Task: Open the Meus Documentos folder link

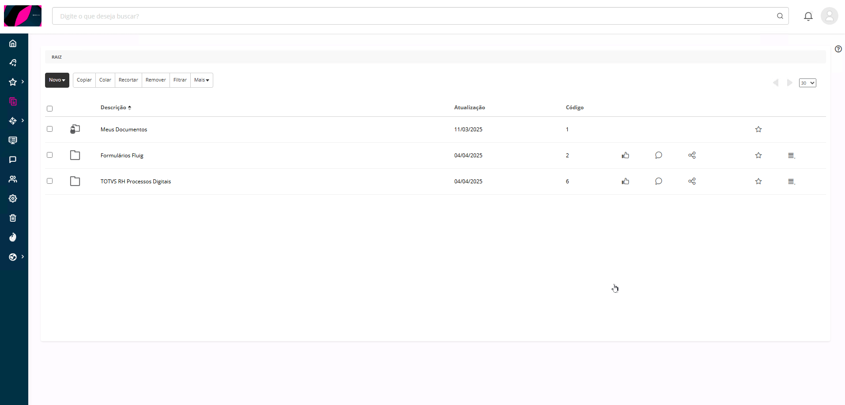Action: pyautogui.click(x=124, y=130)
